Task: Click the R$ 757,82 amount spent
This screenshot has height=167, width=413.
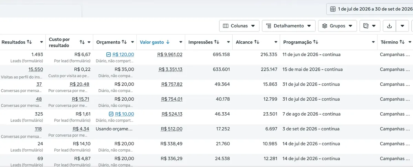Action: tap(172, 84)
